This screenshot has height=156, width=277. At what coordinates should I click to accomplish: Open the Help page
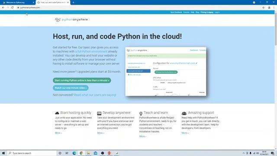(x=192, y=12)
